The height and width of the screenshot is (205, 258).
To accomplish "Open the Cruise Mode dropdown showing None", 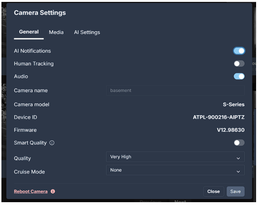I will pyautogui.click(x=175, y=170).
